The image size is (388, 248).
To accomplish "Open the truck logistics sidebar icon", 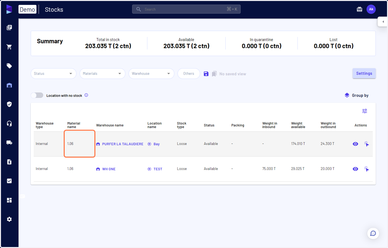I will (x=9, y=143).
